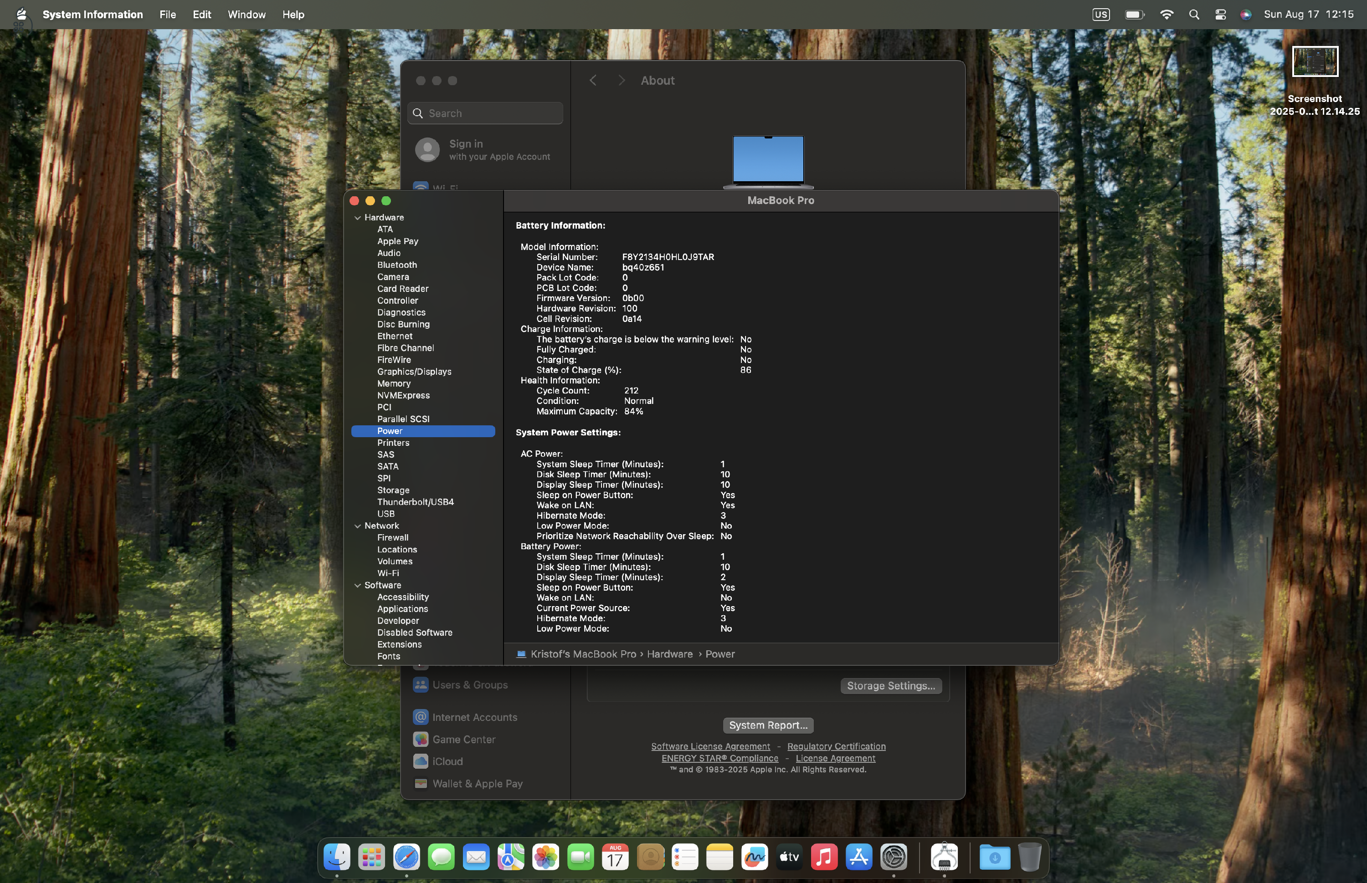Click Hardware in the path bar

coord(669,654)
